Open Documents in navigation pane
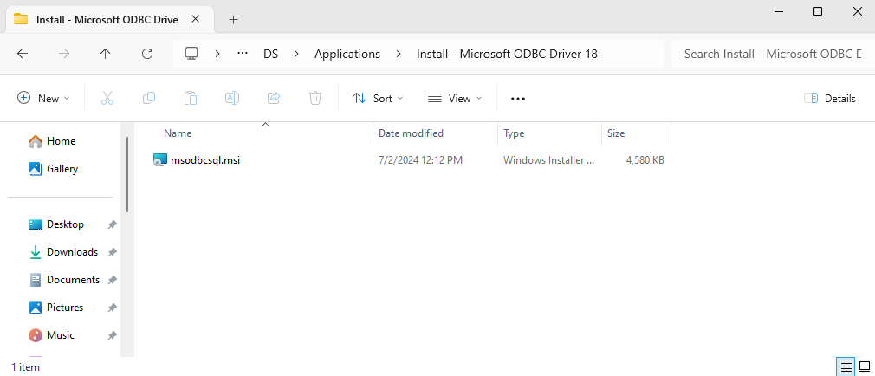This screenshot has width=875, height=376. pos(64,280)
